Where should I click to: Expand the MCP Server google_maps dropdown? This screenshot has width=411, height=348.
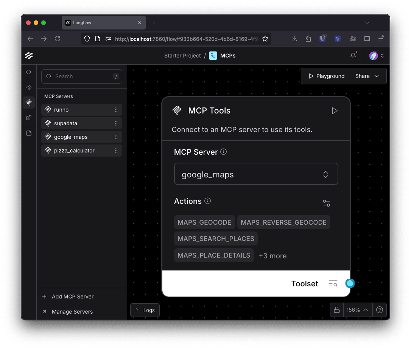[x=256, y=174]
